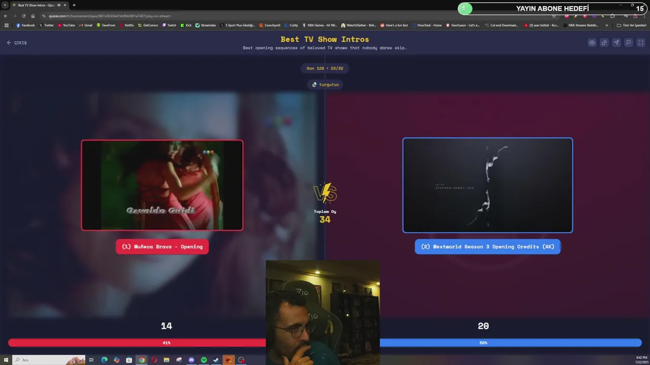Enter fullscreen with the expand icon

tap(641, 43)
